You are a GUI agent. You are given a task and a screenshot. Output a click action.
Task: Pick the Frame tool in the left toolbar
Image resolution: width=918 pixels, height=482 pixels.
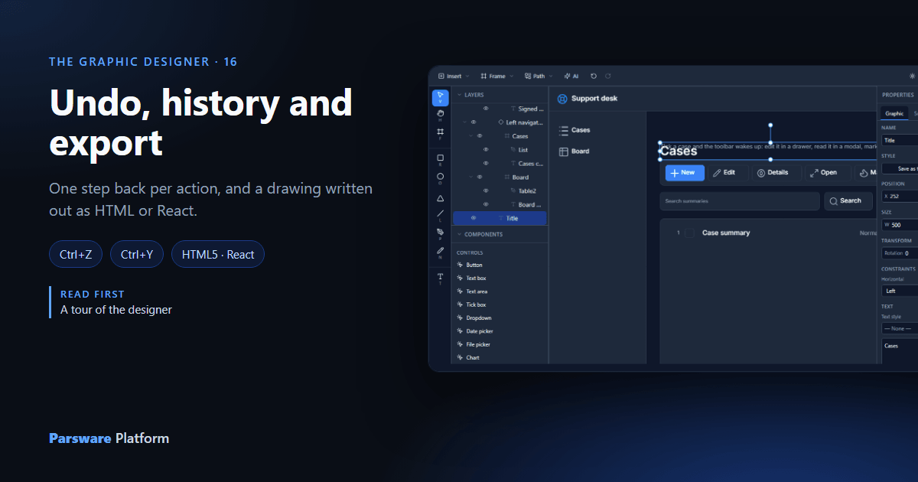pyautogui.click(x=440, y=133)
